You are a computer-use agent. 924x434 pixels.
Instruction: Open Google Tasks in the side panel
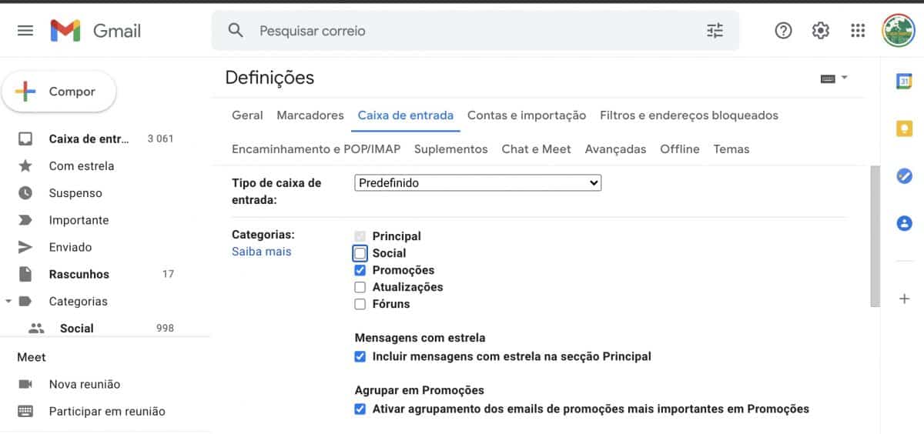pos(905,176)
